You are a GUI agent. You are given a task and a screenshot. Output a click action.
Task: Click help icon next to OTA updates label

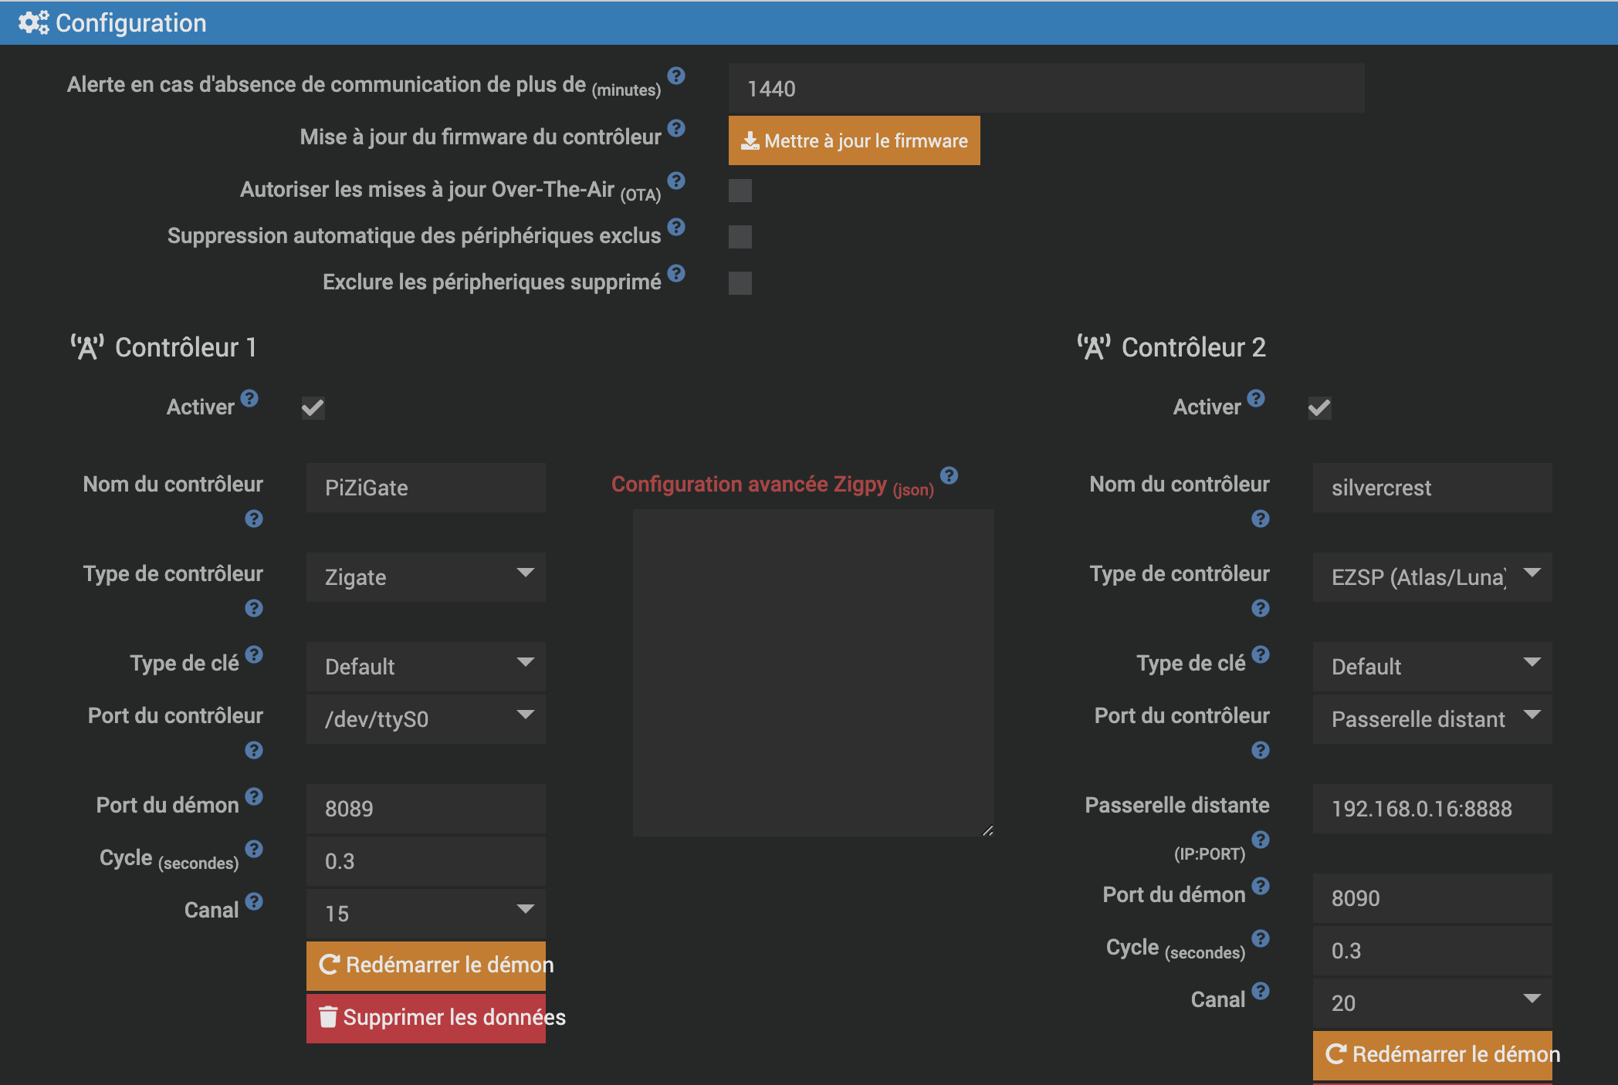click(x=676, y=181)
